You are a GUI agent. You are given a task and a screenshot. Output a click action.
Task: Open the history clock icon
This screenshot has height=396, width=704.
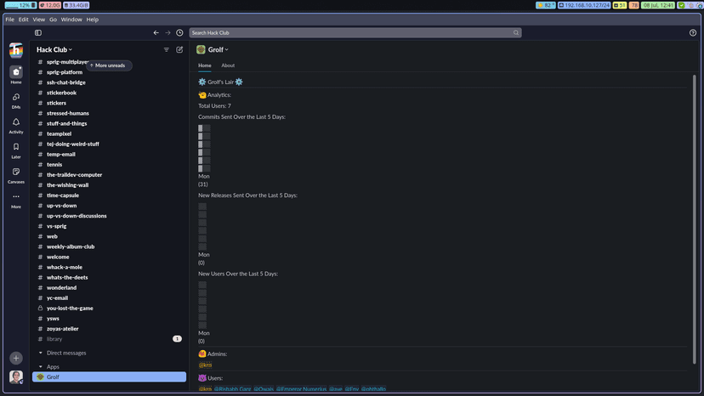(x=179, y=32)
